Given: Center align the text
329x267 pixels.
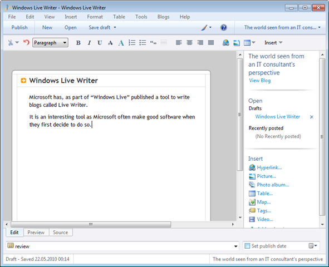Looking at the screenshot, I should click(x=189, y=42).
